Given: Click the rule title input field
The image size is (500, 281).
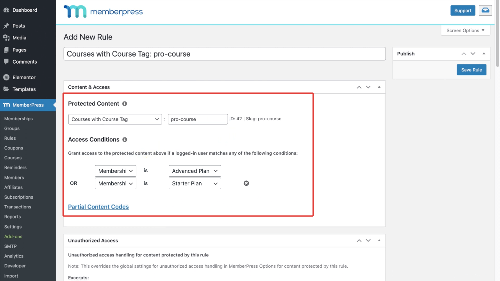Looking at the screenshot, I should tap(225, 54).
